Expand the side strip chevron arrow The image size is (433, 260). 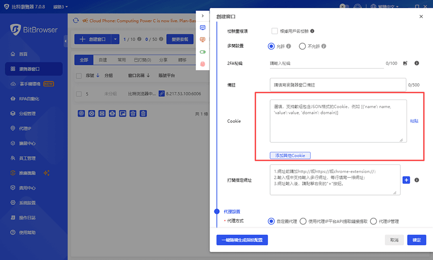pyautogui.click(x=202, y=17)
